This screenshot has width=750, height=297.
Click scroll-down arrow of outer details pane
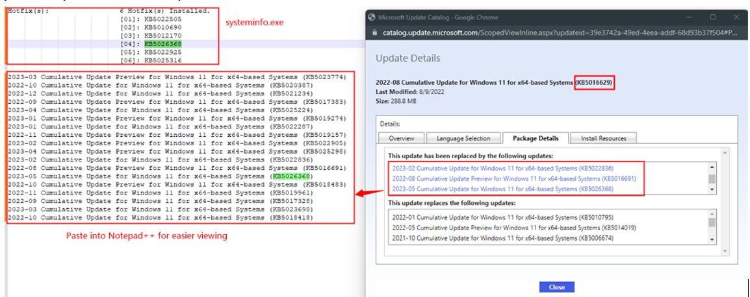(x=725, y=251)
